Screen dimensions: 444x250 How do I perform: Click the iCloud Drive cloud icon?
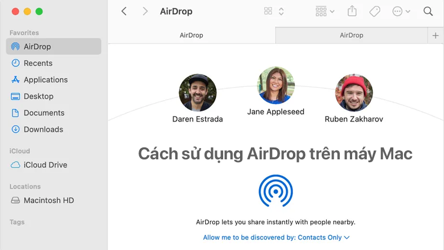15,165
